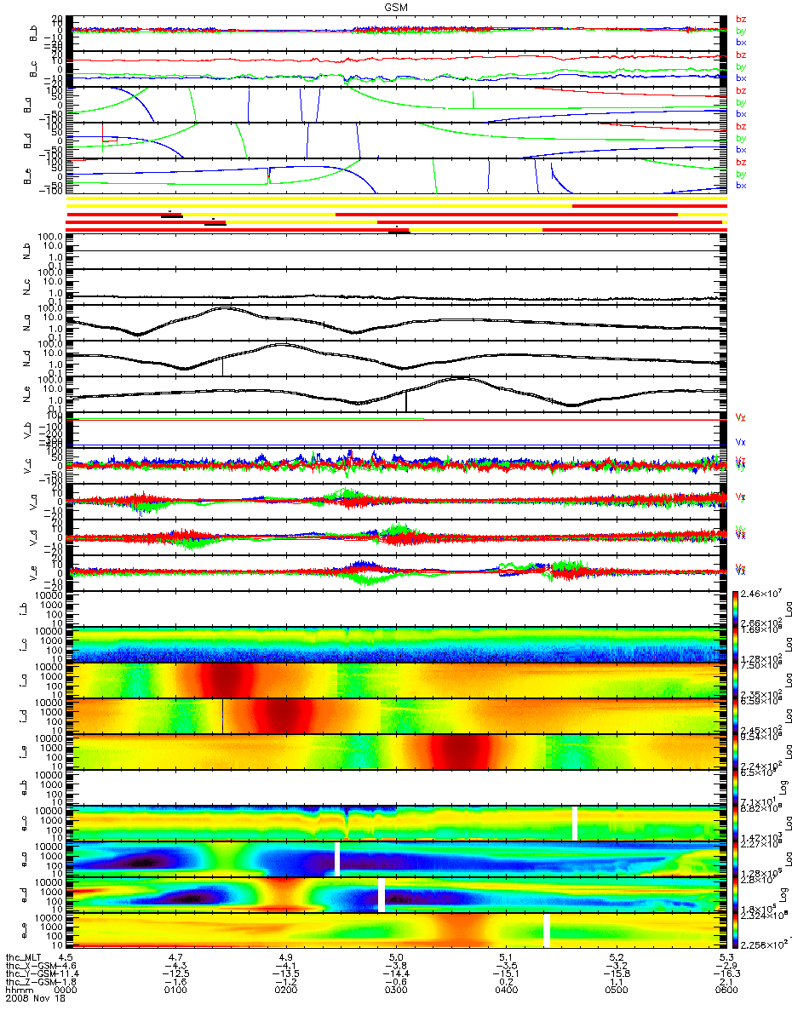792x1022 pixels.
Task: Click the 0100 time tick label
Action: pos(176,990)
